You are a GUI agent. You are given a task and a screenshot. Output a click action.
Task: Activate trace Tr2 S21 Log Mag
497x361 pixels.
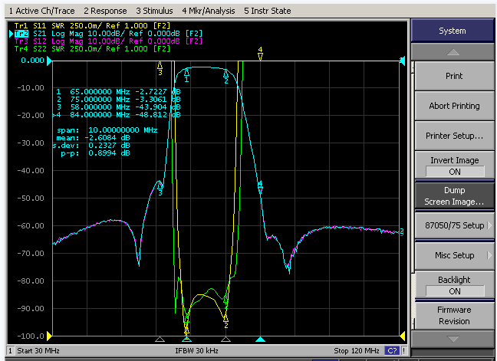[108, 34]
